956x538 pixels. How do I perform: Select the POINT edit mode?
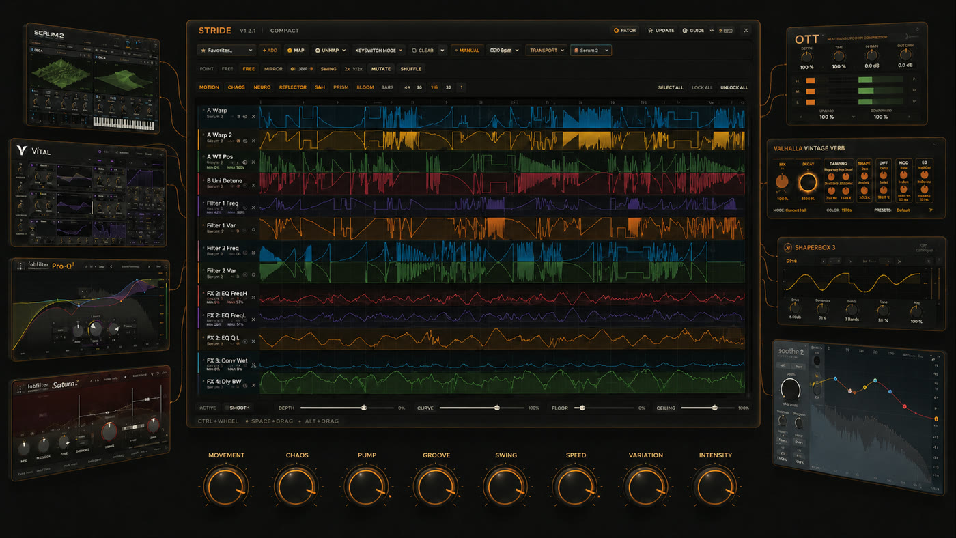pyautogui.click(x=206, y=69)
